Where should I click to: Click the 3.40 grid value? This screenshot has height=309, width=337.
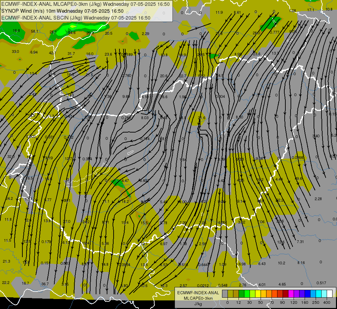tap(316, 136)
